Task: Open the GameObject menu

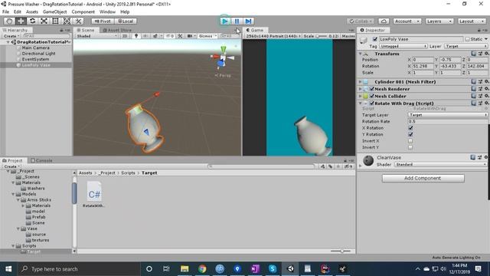Action: [x=54, y=12]
